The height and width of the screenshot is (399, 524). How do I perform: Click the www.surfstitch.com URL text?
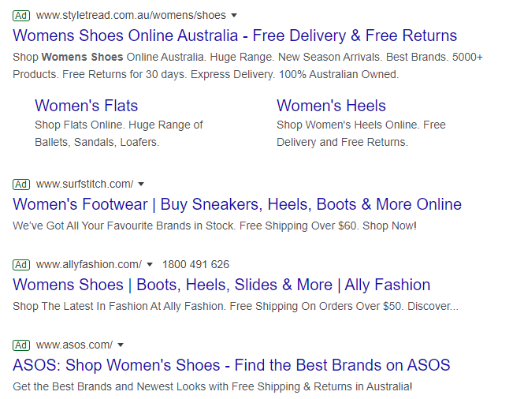[84, 184]
